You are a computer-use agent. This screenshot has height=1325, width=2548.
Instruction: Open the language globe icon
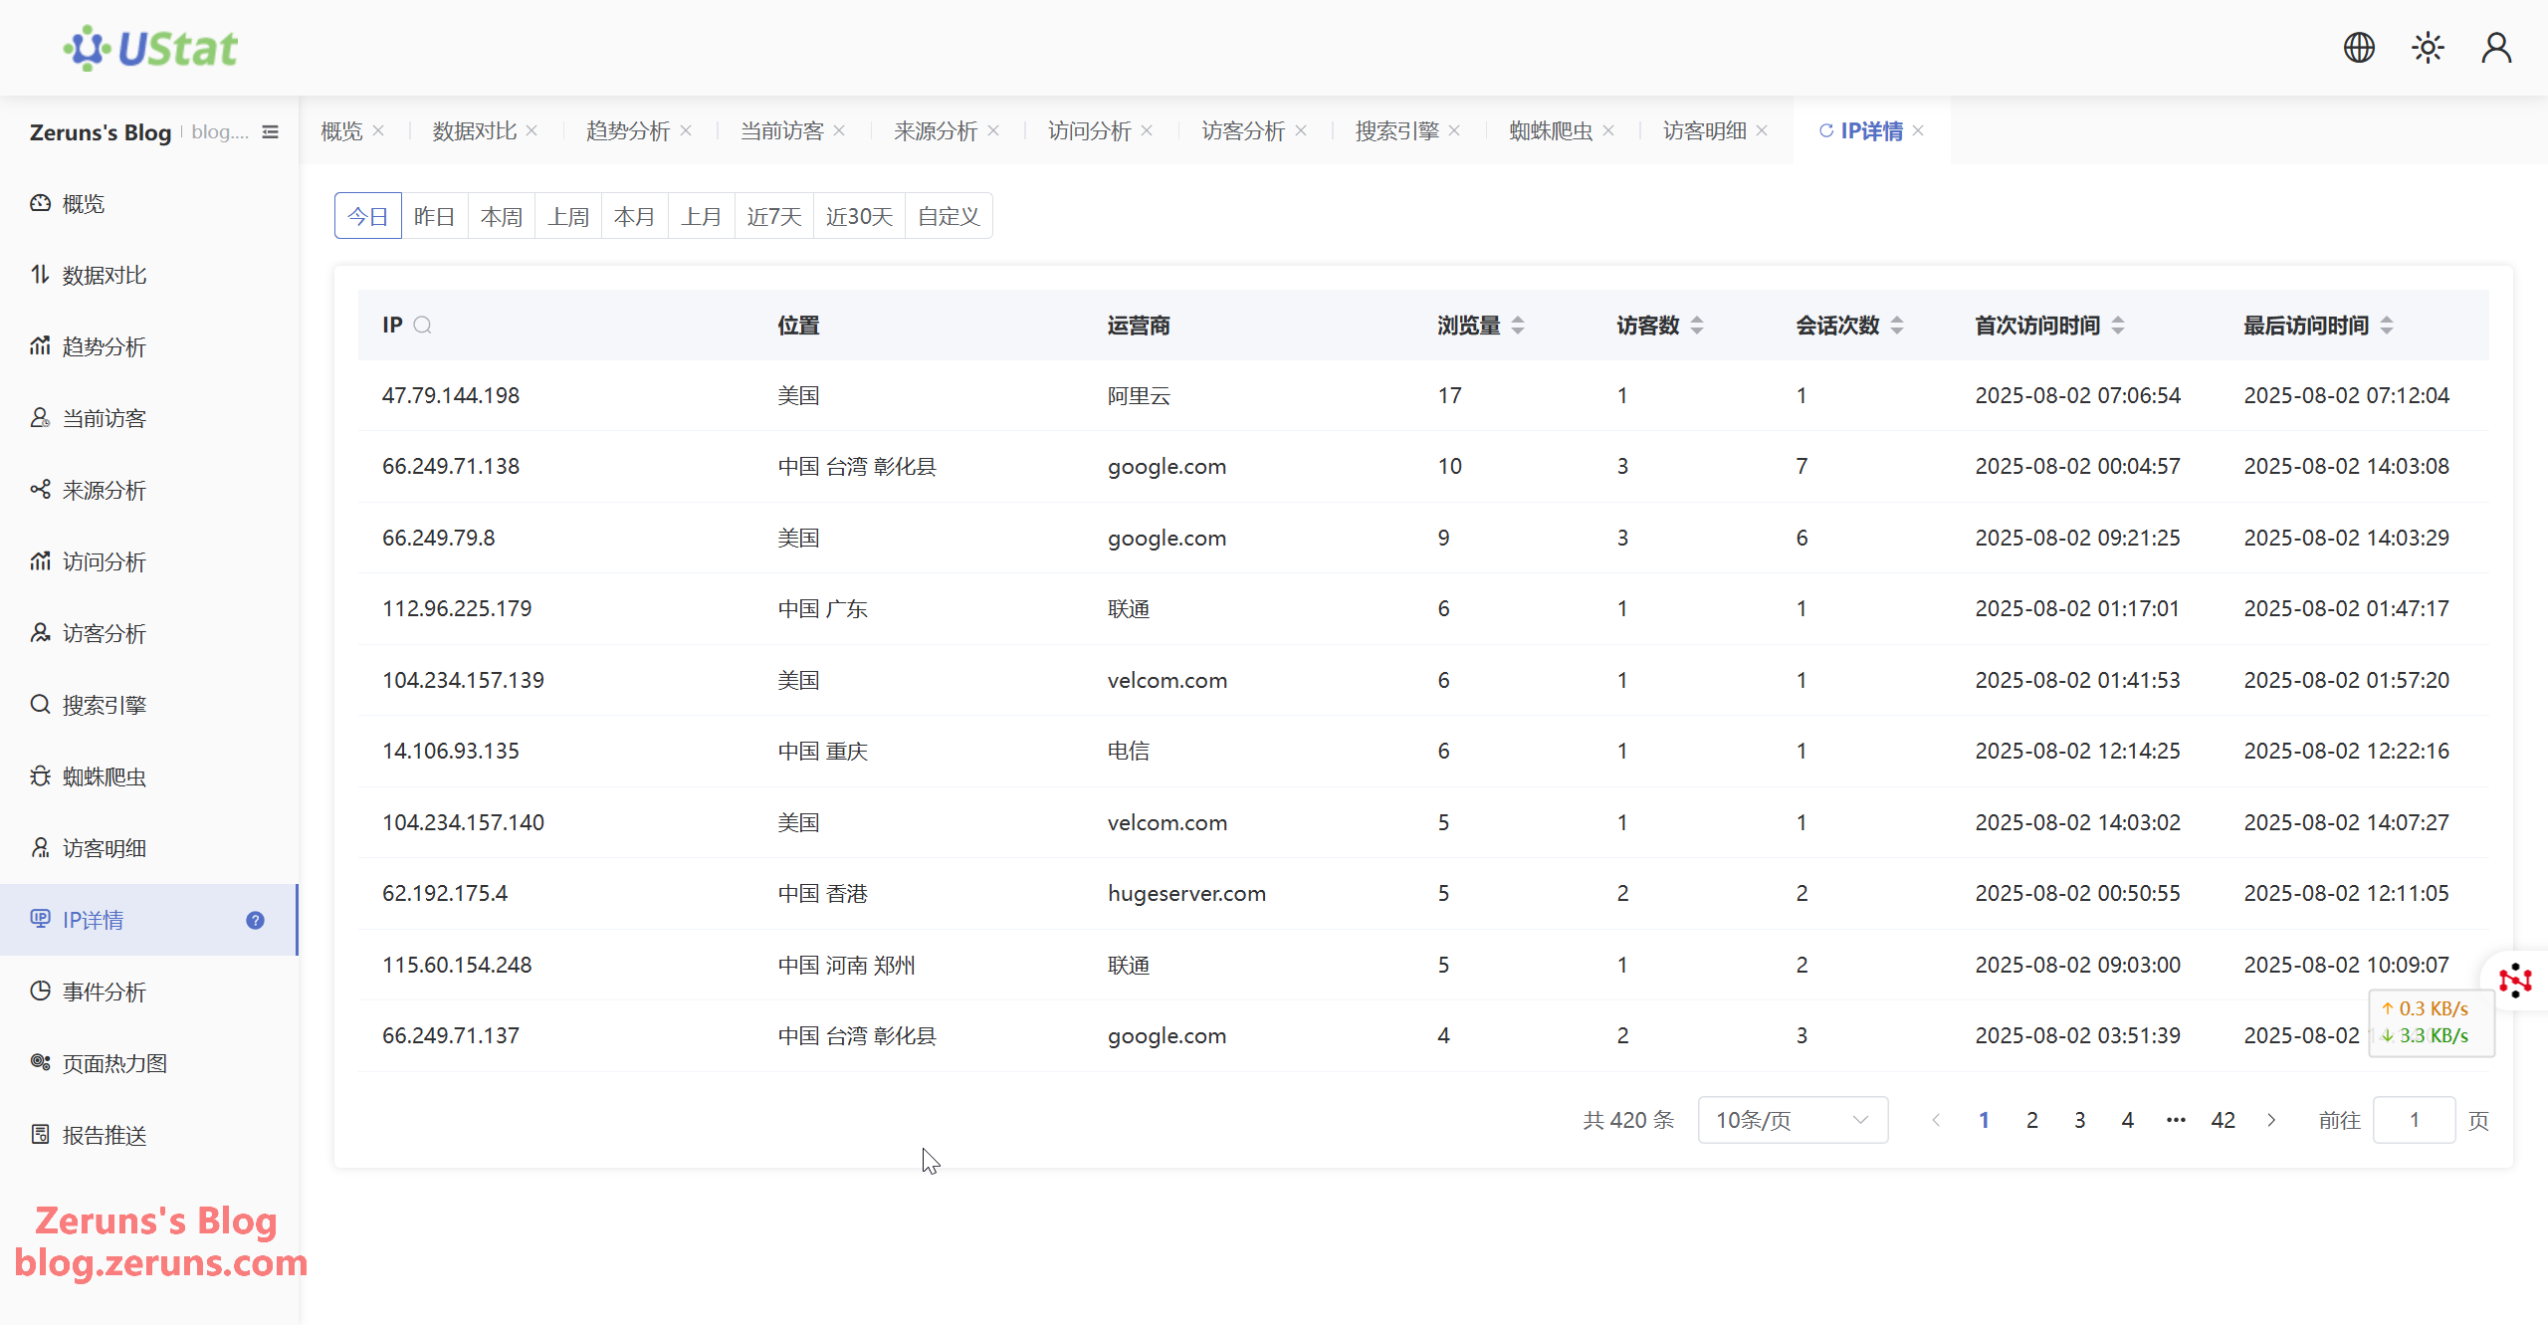[x=2359, y=47]
